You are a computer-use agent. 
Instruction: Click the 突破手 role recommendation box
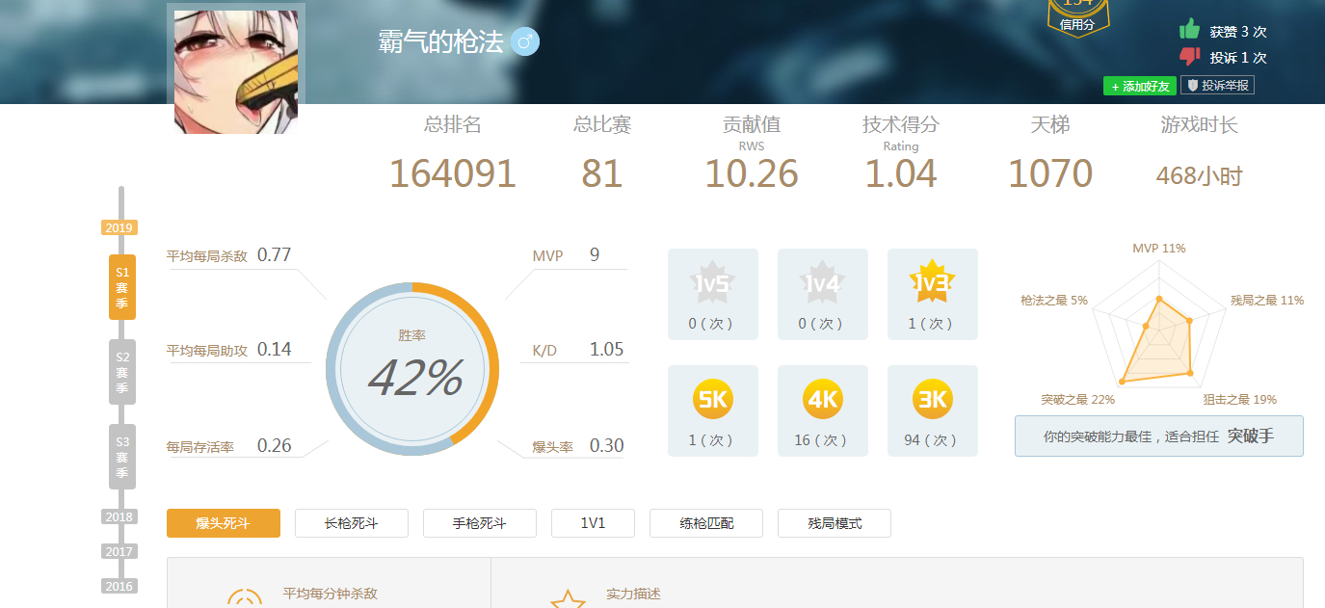1159,436
